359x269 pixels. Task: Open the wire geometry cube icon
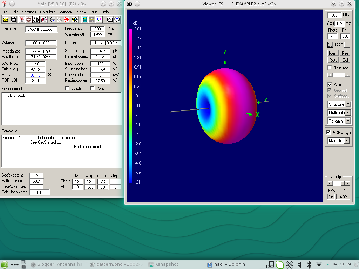(28, 20)
